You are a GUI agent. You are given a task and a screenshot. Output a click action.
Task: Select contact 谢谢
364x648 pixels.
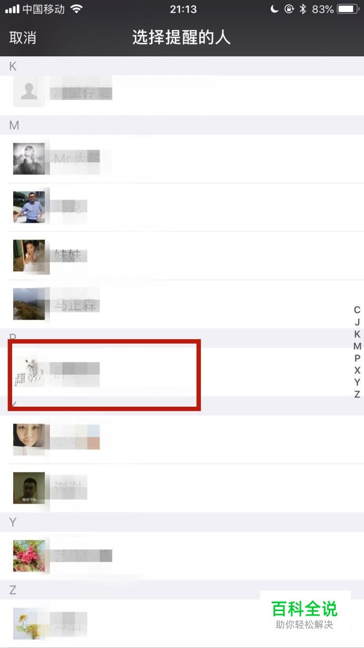(x=182, y=488)
